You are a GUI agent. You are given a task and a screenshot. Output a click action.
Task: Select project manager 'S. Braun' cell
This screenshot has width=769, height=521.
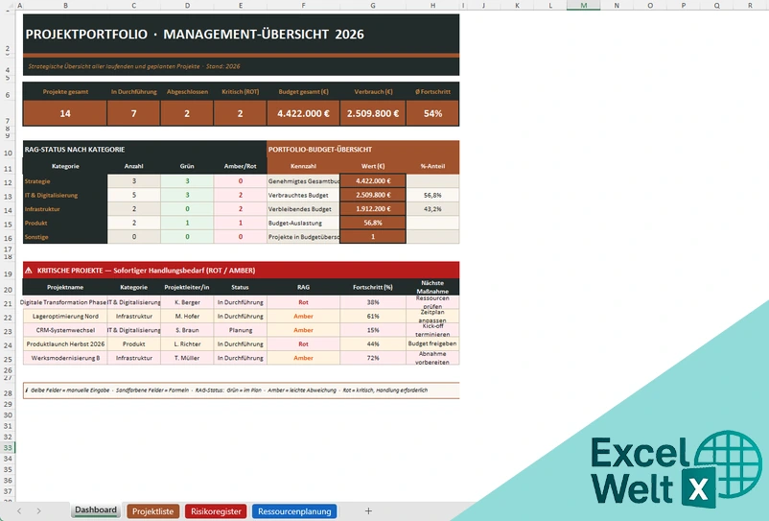tap(187, 330)
